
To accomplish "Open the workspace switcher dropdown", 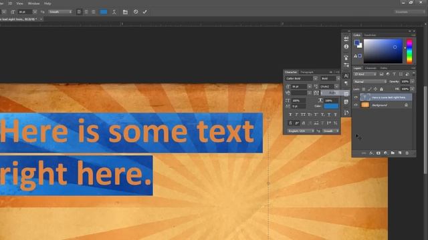I will click(409, 12).
